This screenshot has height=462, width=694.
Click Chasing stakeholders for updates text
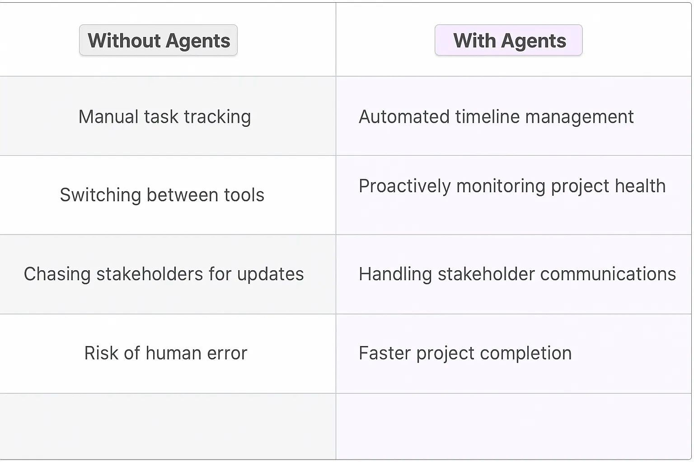coord(164,274)
